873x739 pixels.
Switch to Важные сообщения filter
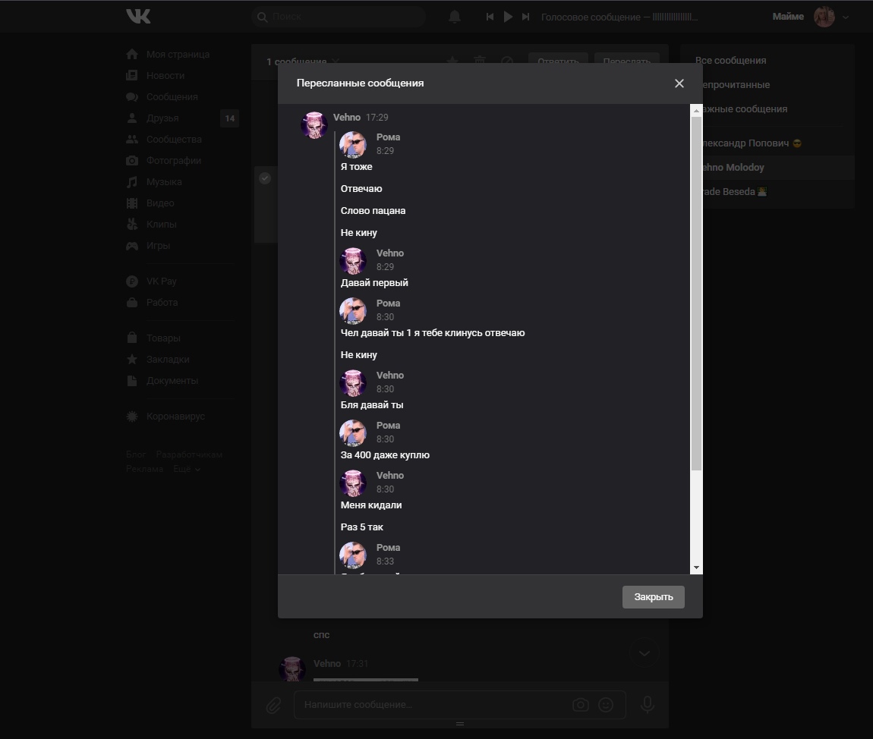744,109
